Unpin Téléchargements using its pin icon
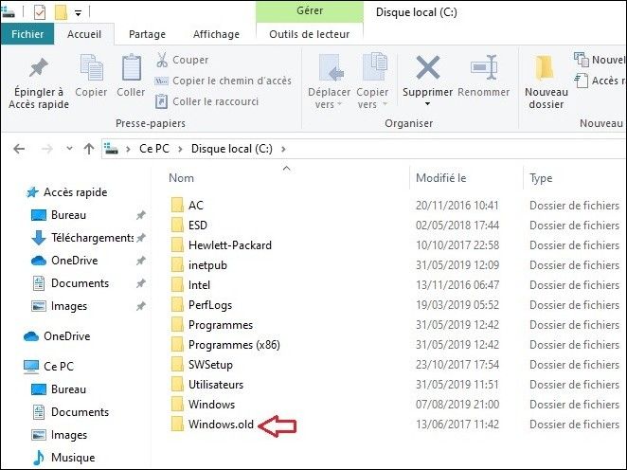The image size is (627, 470). pos(141,238)
